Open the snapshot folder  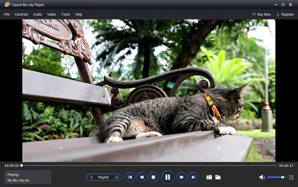coord(218,177)
